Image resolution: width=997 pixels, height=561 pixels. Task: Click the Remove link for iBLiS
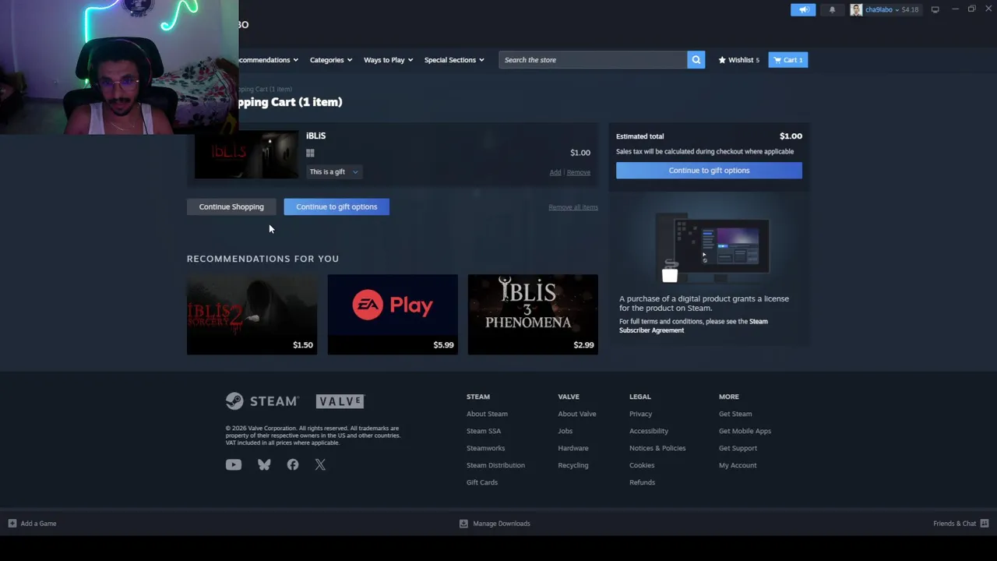[x=579, y=172]
